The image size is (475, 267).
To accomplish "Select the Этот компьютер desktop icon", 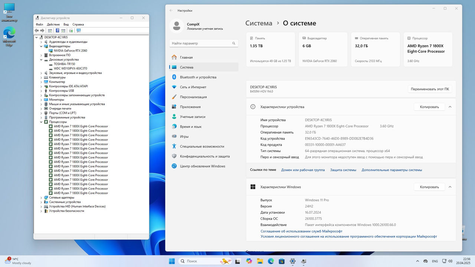I will (x=9, y=12).
